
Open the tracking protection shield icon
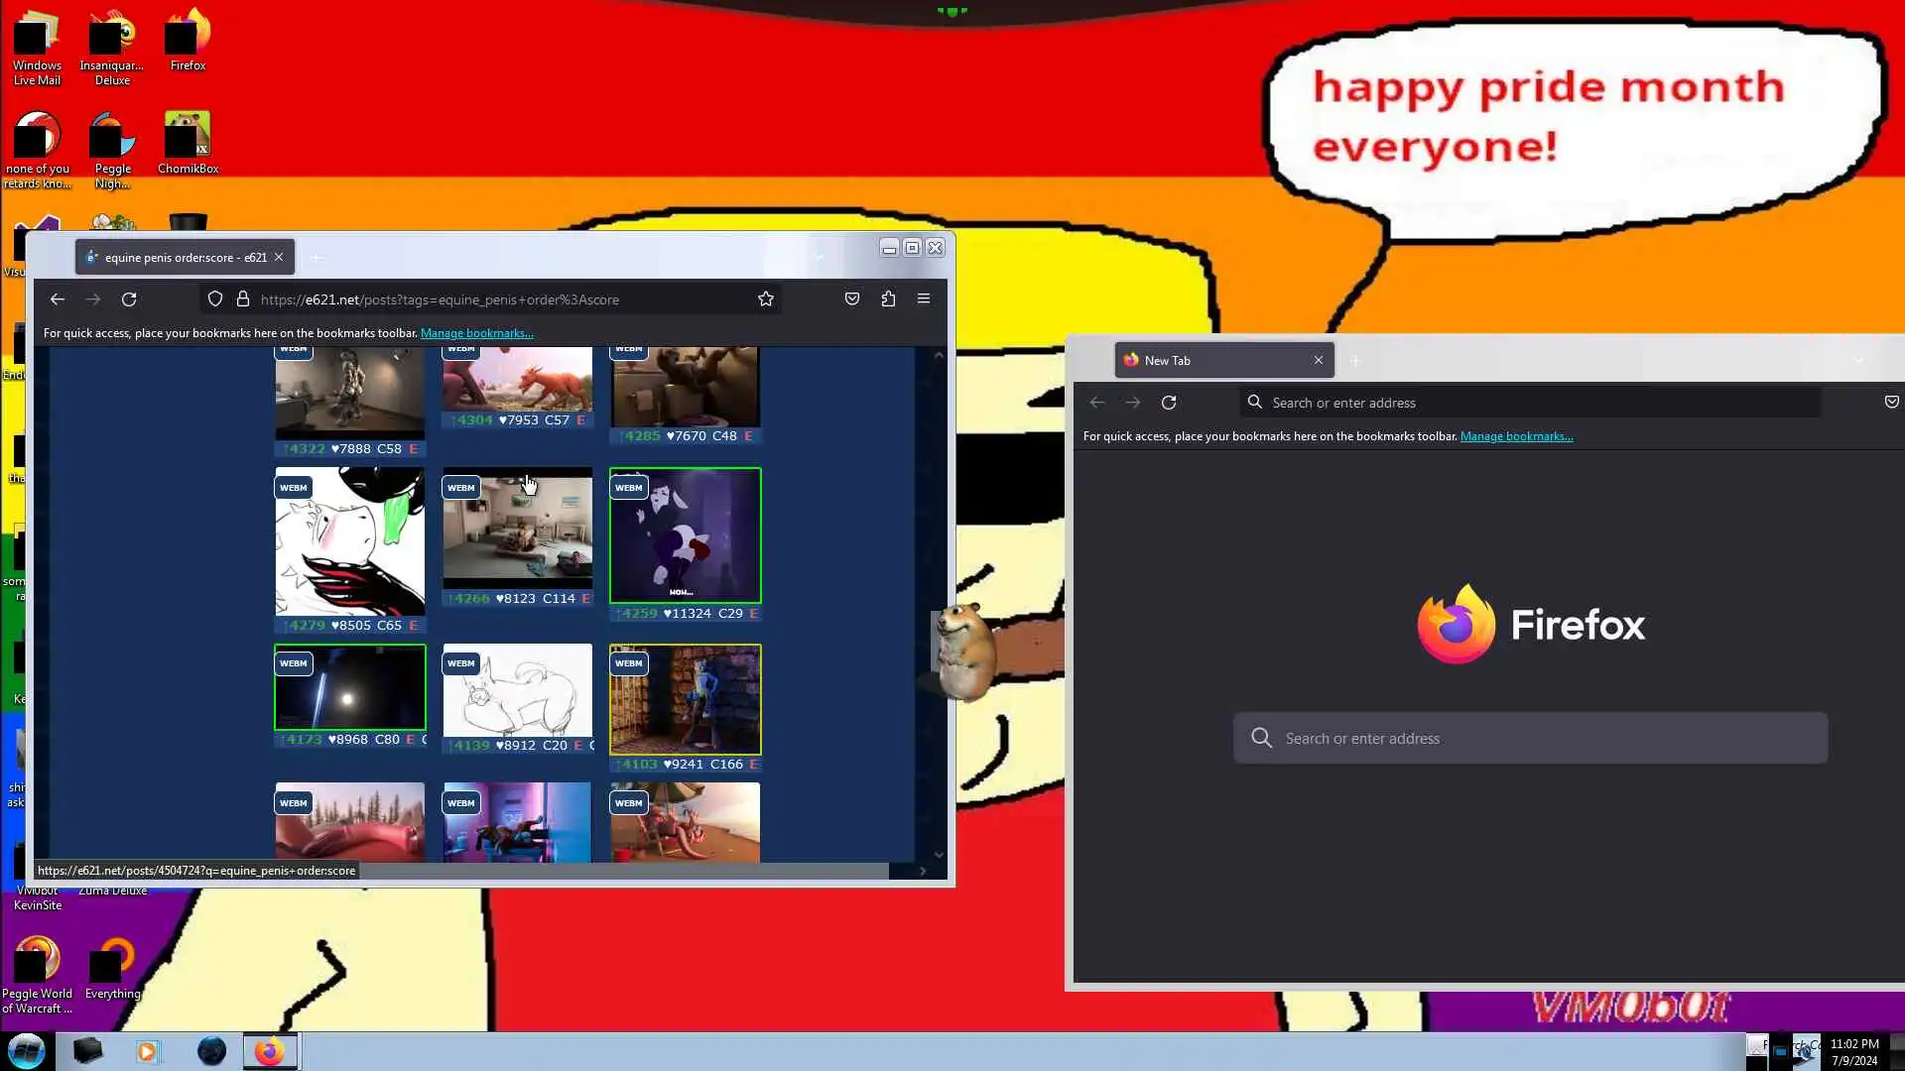(x=215, y=299)
